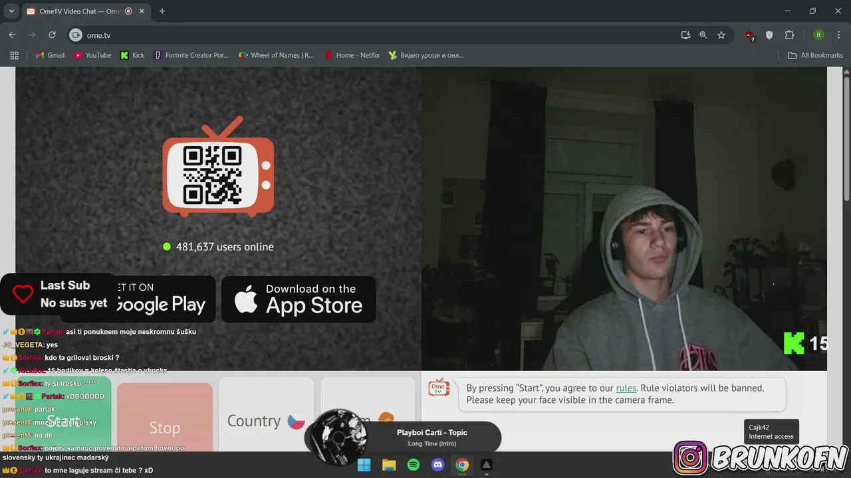Click the OmeTV icon beside the rules message
Viewport: 851px width, 478px height.
438,388
